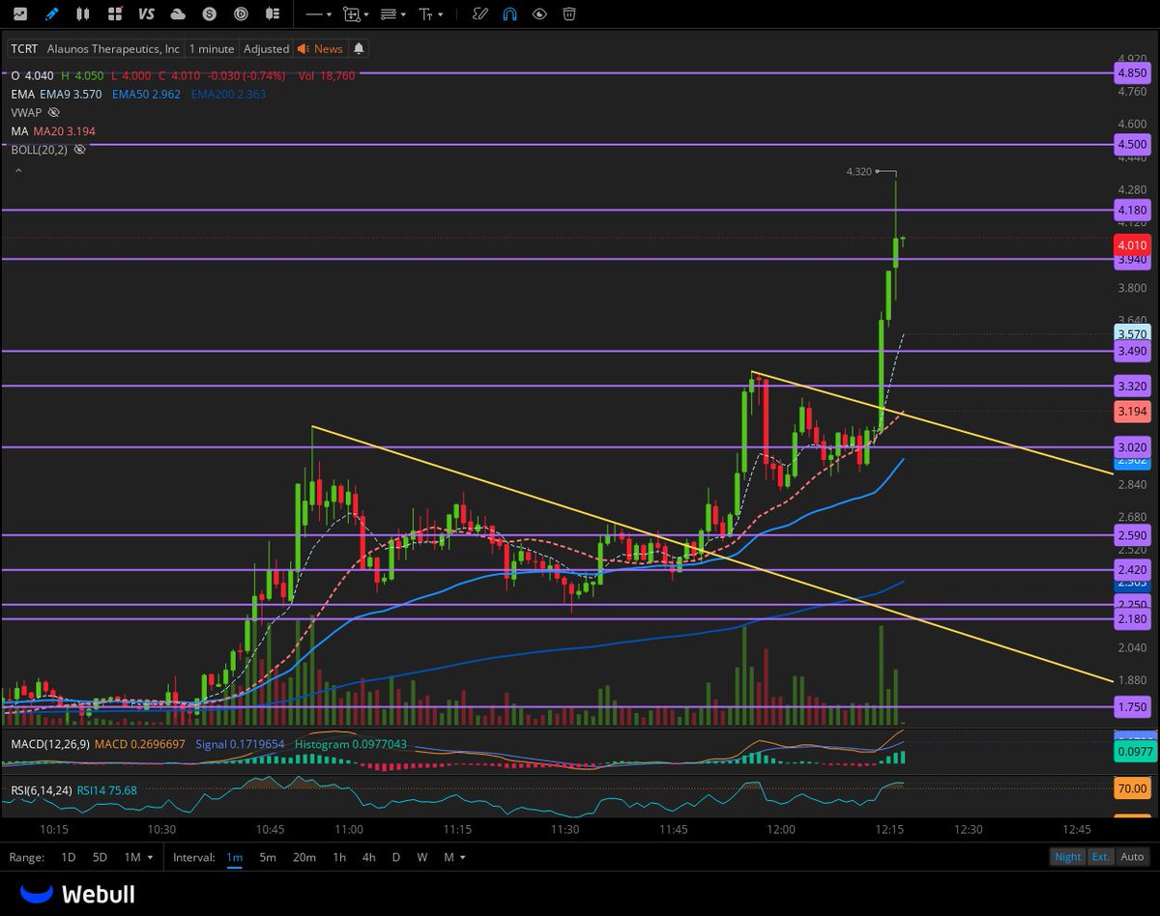Image resolution: width=1160 pixels, height=916 pixels.
Task: Delete drawings with the trash icon
Action: click(x=570, y=14)
